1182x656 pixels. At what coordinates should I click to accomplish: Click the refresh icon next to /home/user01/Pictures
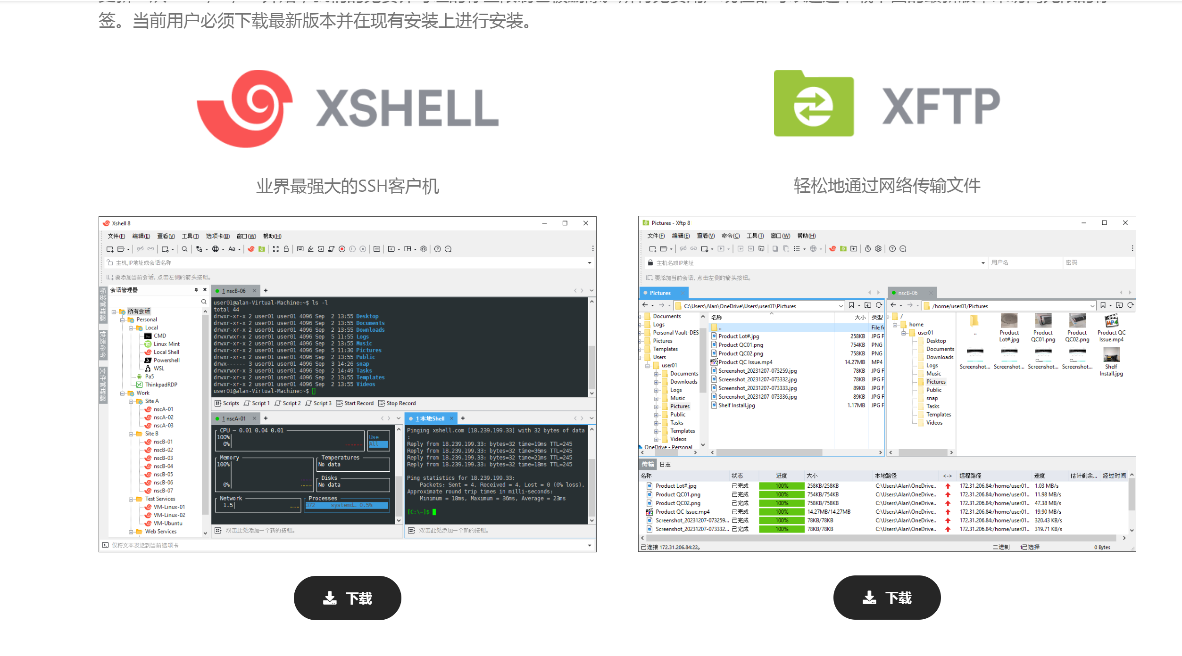click(x=1130, y=305)
